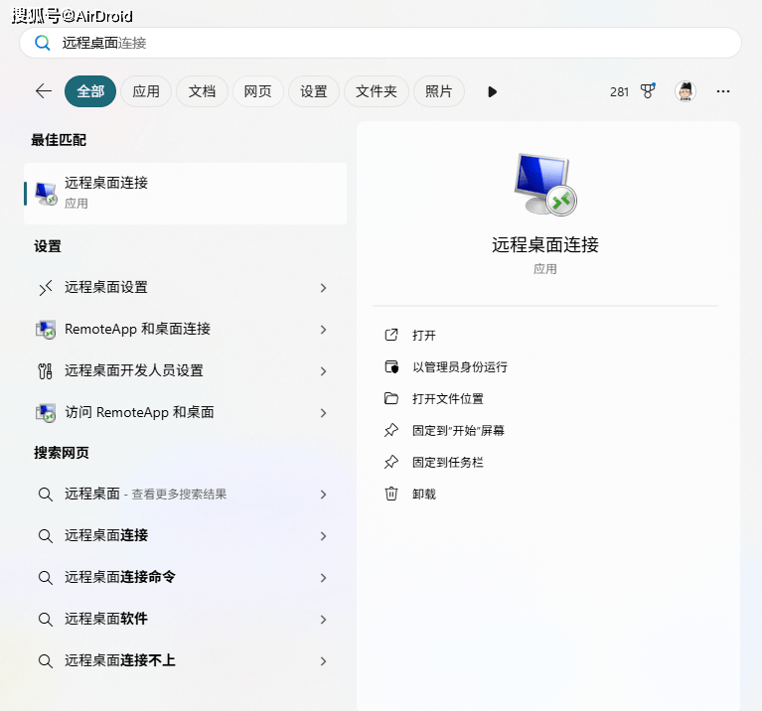Click the search input field
Image resolution: width=762 pixels, height=711 pixels.
(x=397, y=43)
